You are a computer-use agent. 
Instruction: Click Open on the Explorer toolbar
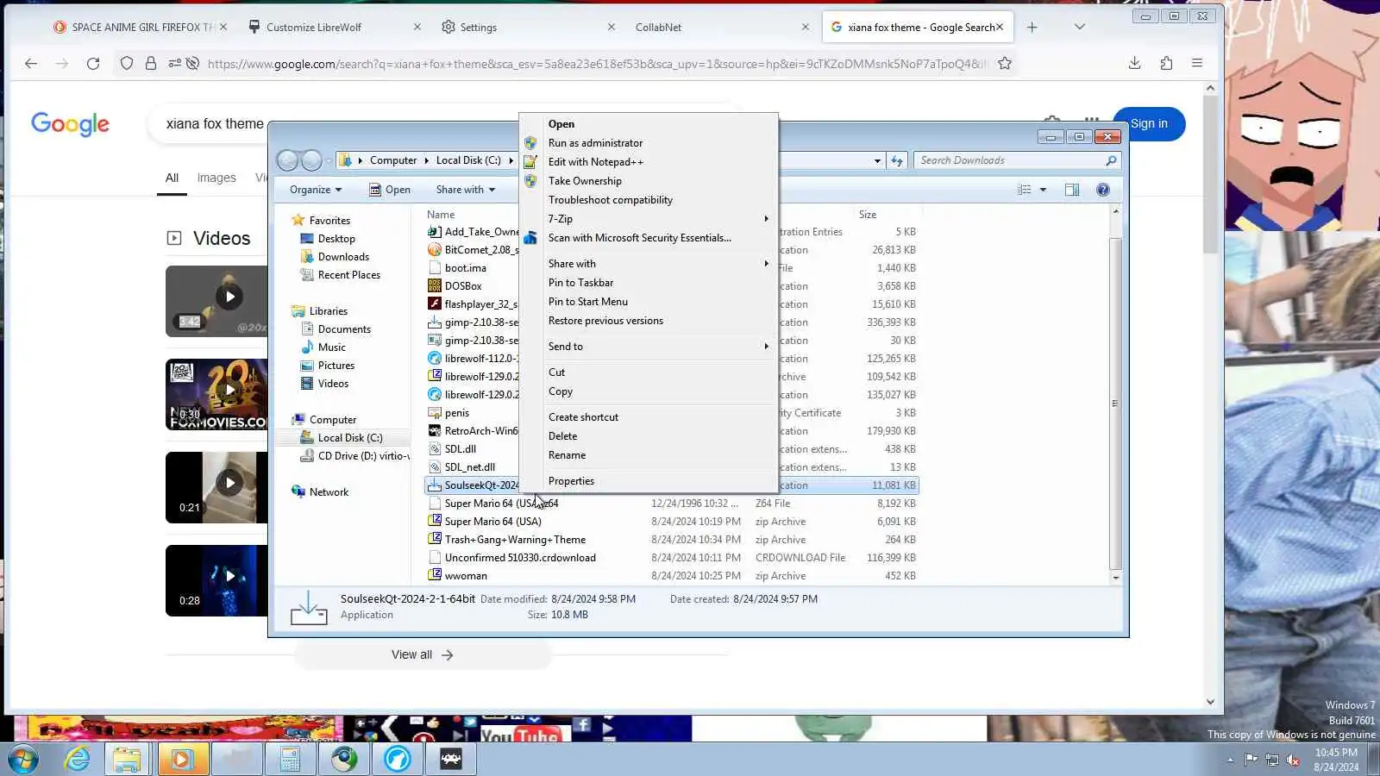(x=390, y=190)
